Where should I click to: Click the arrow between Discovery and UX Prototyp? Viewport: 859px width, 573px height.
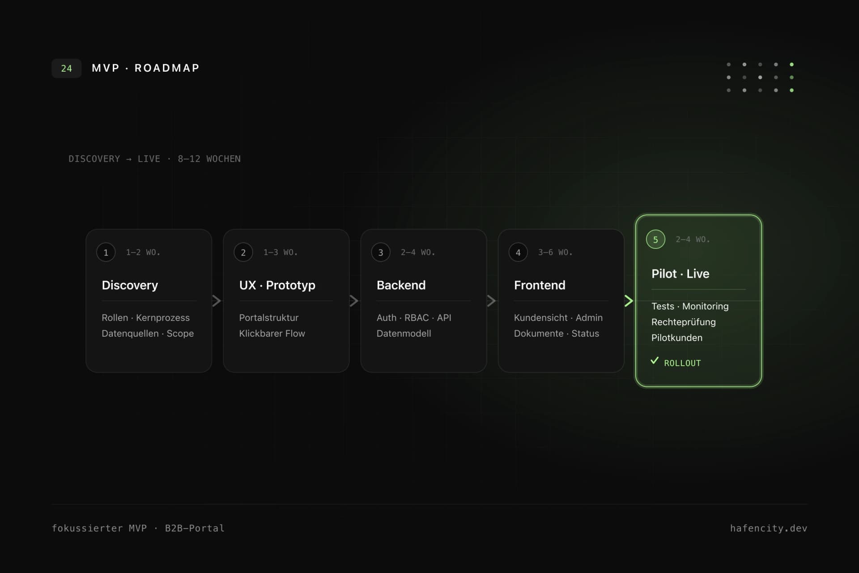point(217,301)
